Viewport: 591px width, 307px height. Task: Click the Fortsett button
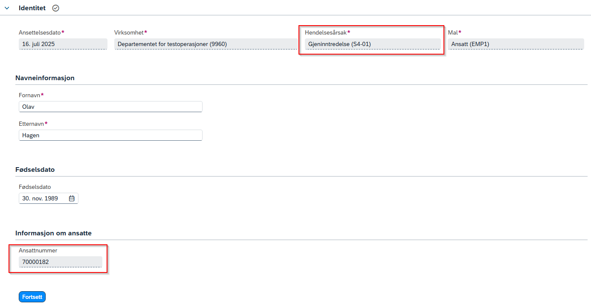[x=32, y=297]
